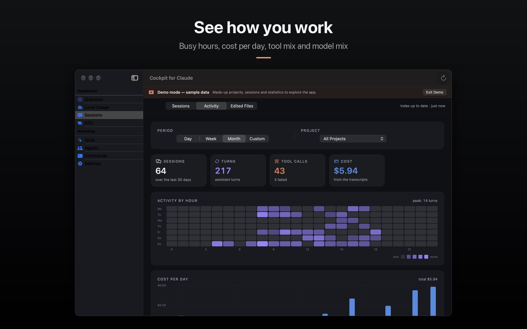This screenshot has height=329, width=527.
Task: Click the gray 'less' legend swatch
Action: pos(403,257)
